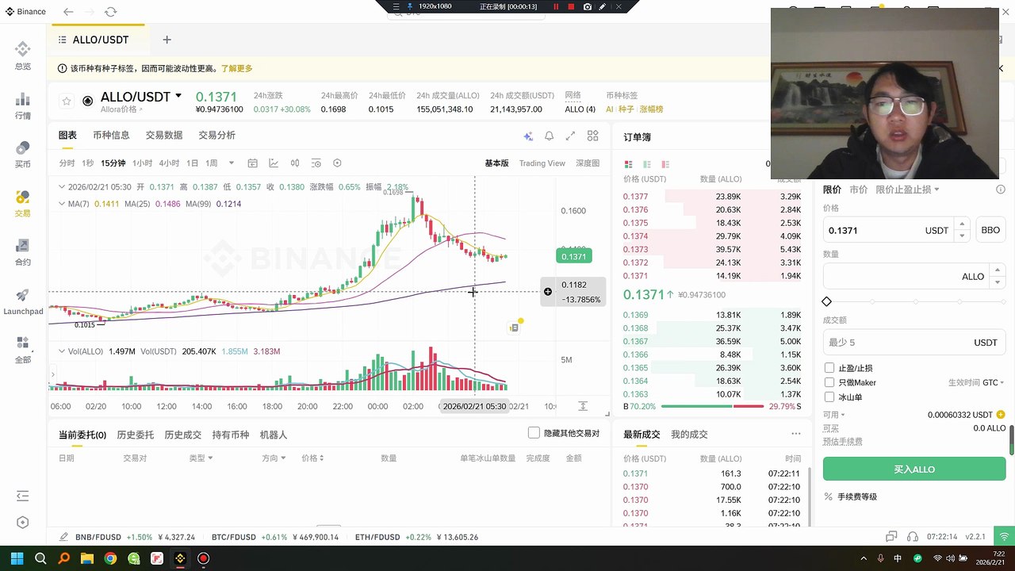Open 手续费等级 fee level link
This screenshot has width=1015, height=571.
tap(857, 496)
